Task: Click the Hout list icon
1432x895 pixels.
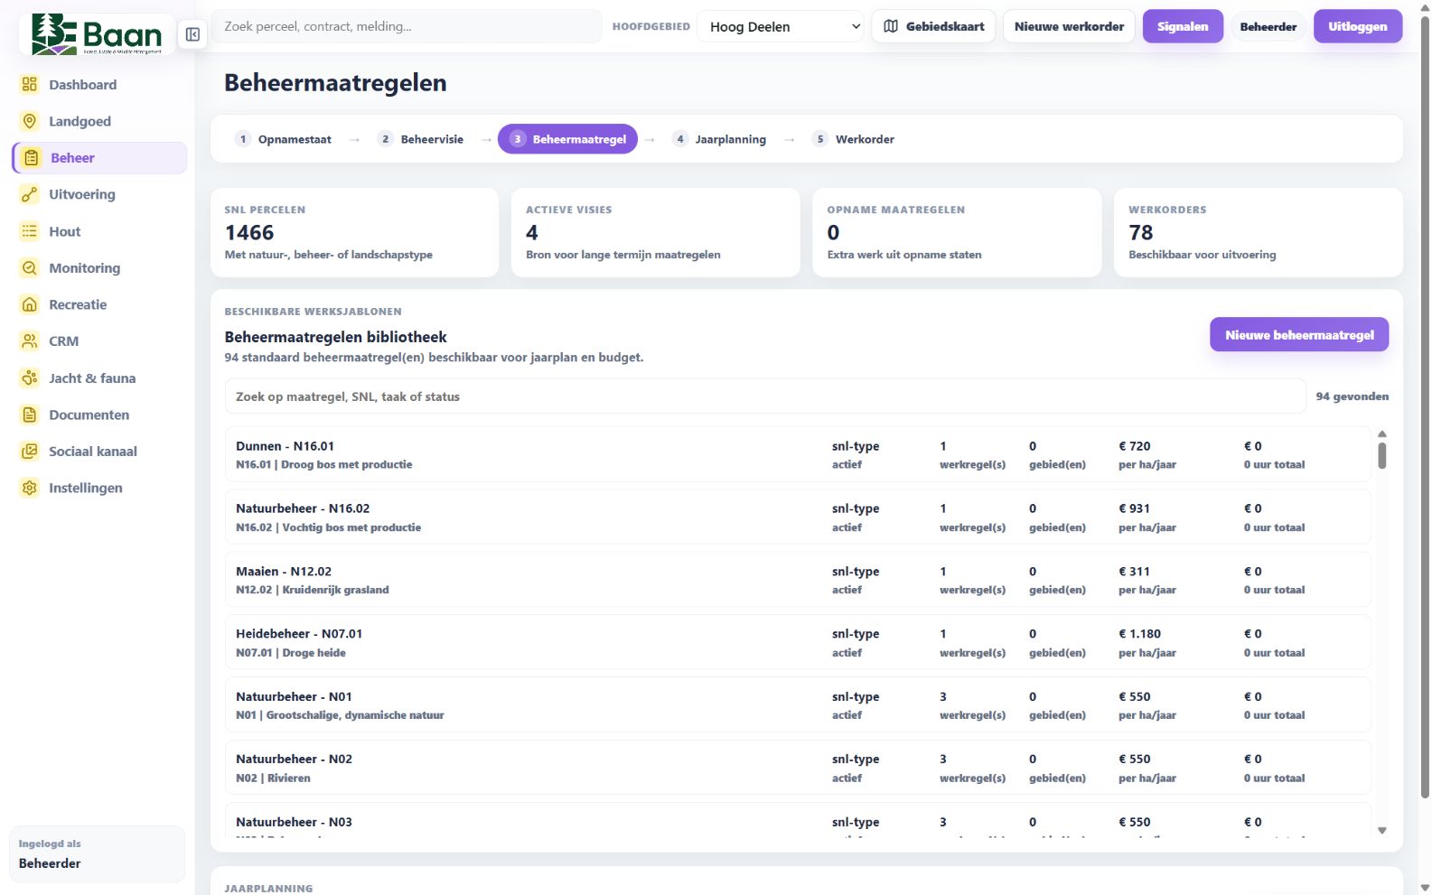Action: 30,231
